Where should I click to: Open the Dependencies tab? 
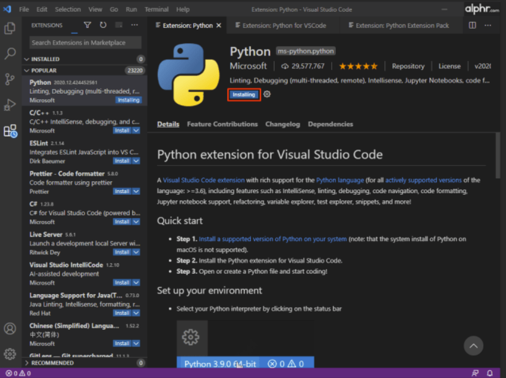click(331, 124)
